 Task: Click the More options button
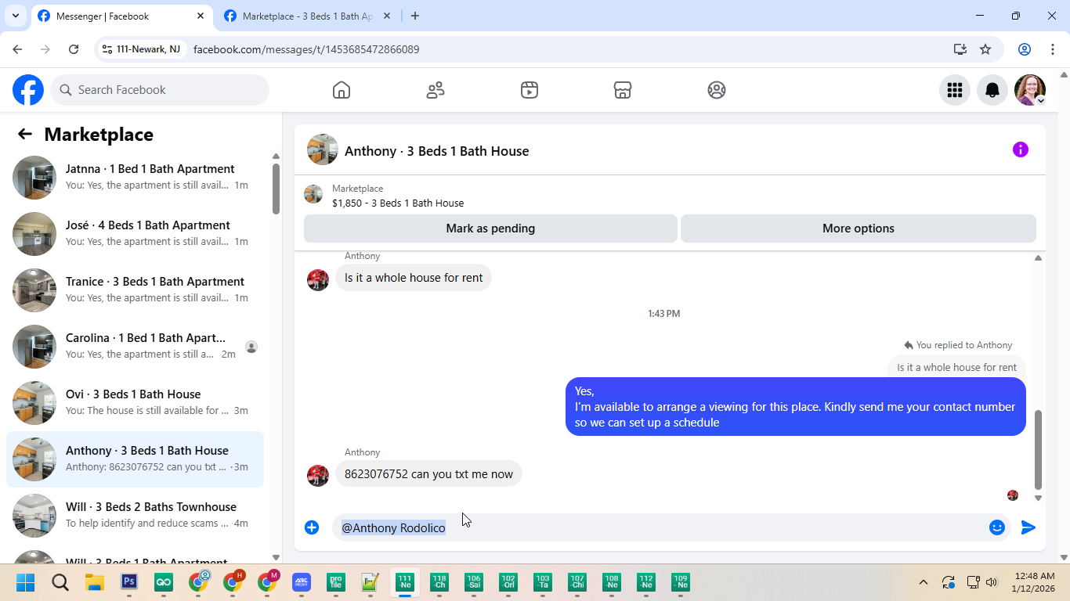859,229
